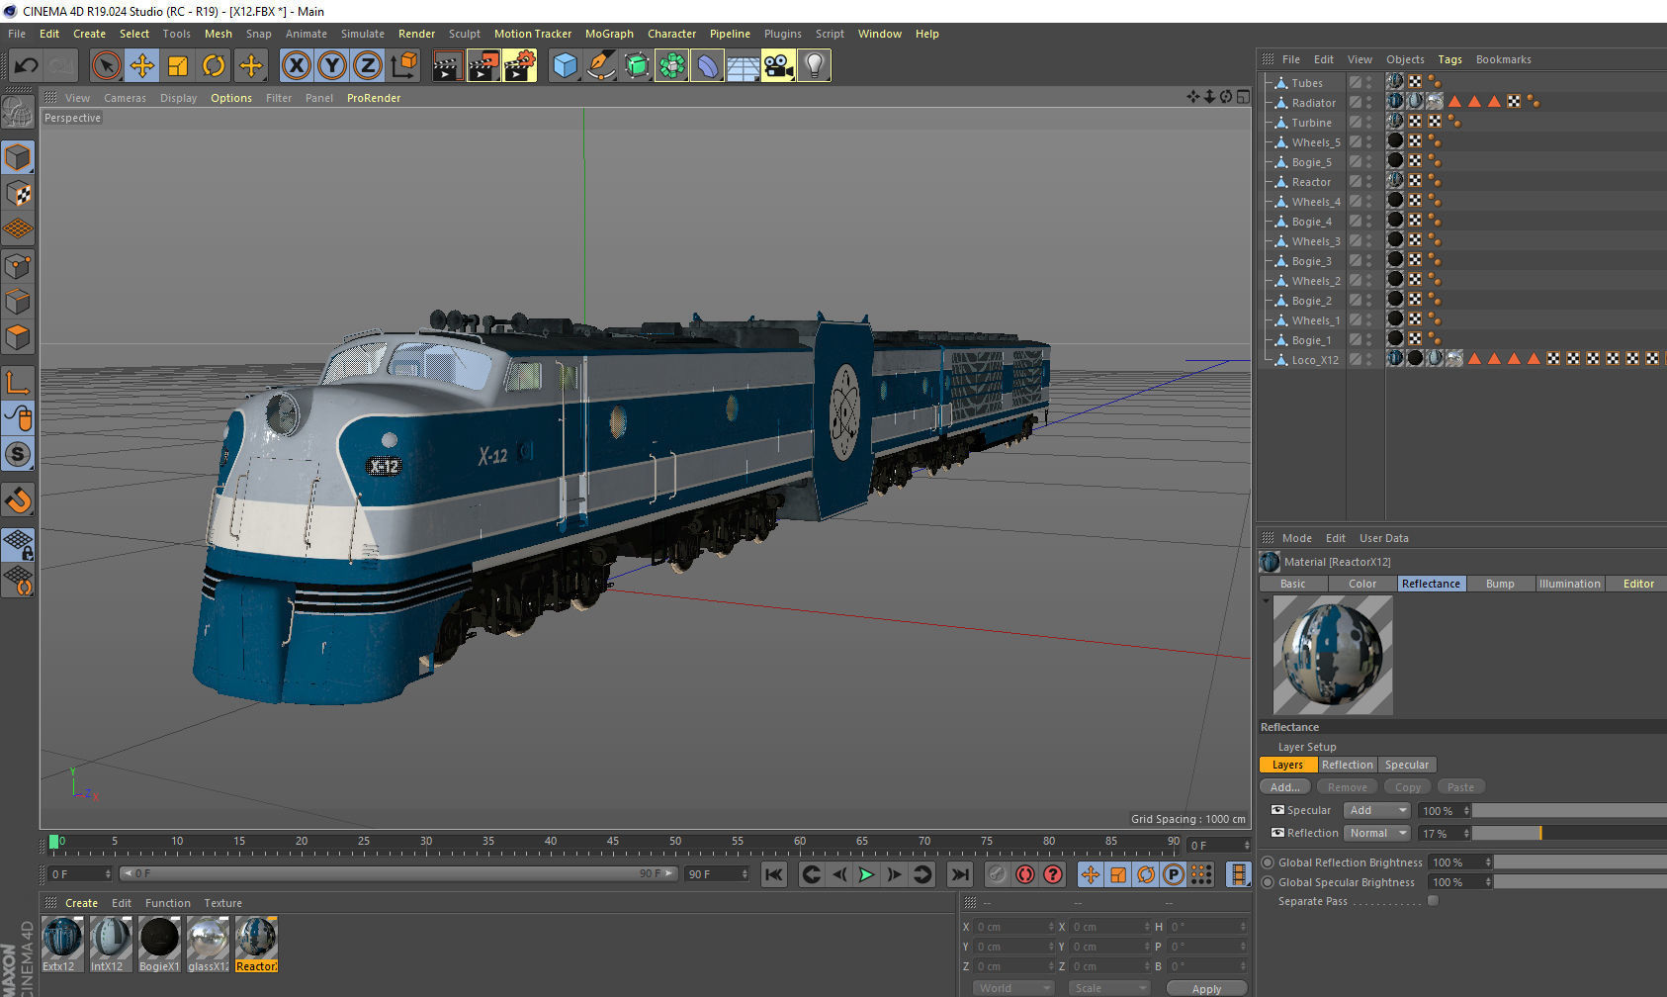The width and height of the screenshot is (1667, 997).
Task: Add a Light object
Action: coord(814,66)
